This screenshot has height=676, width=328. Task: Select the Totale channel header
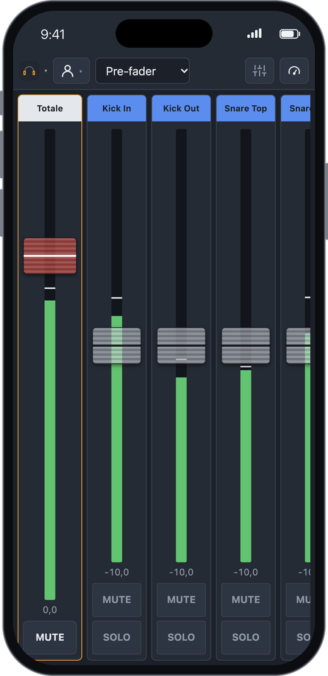coord(50,108)
